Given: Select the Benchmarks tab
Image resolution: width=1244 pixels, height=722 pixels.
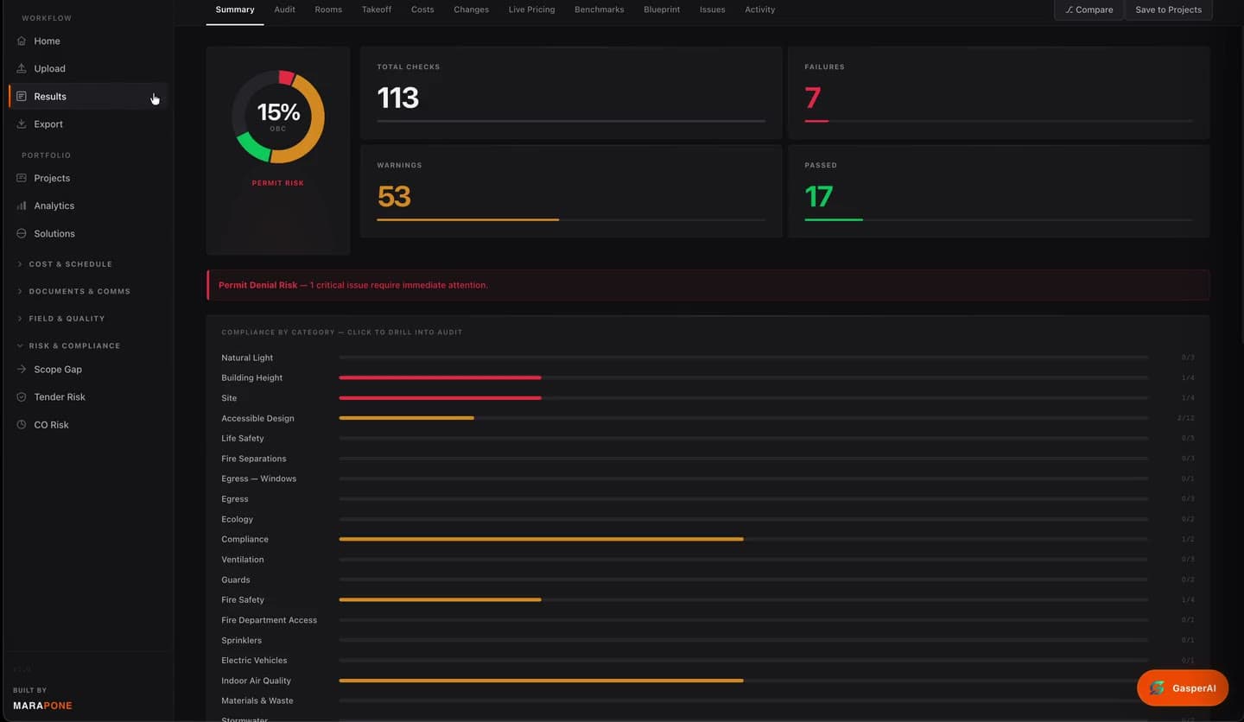Looking at the screenshot, I should click(x=600, y=9).
